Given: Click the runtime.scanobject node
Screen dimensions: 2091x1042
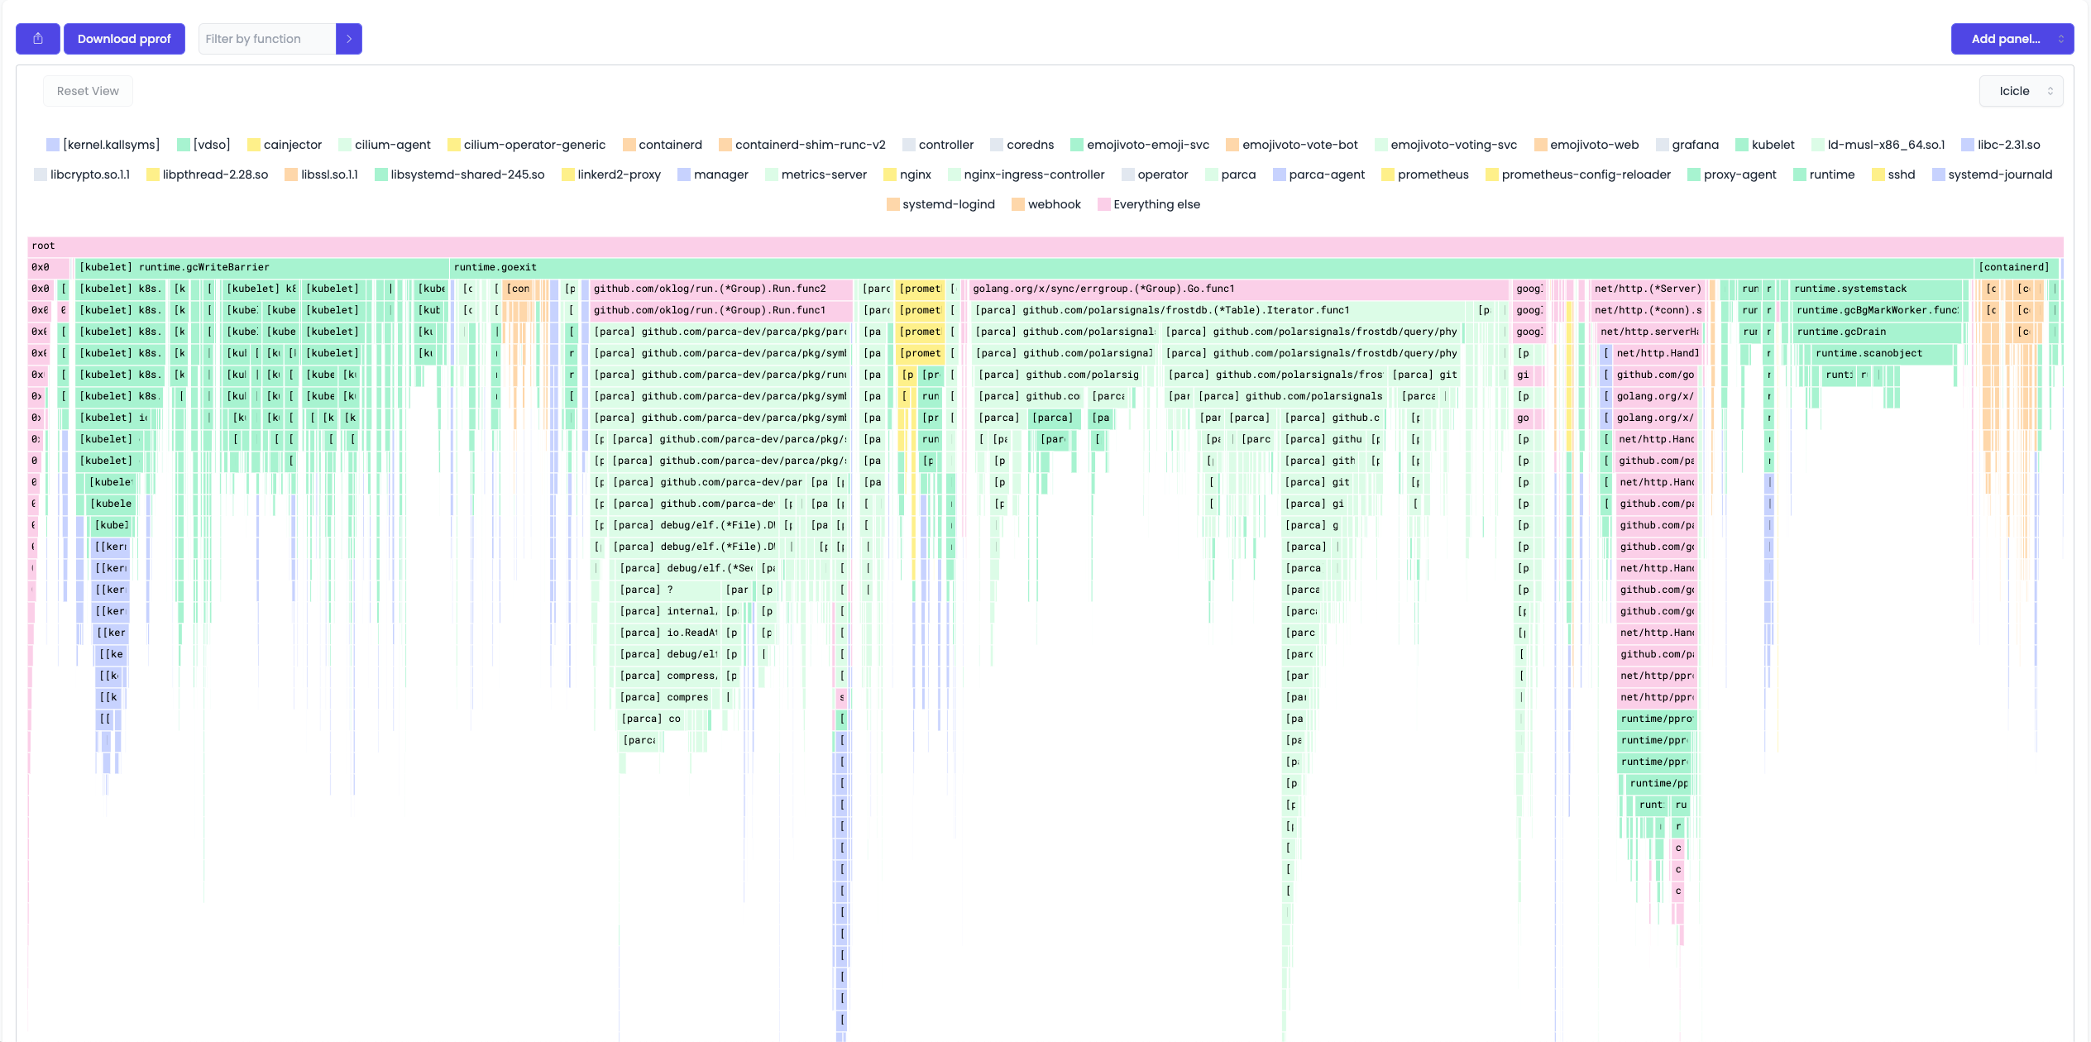Looking at the screenshot, I should point(1882,353).
